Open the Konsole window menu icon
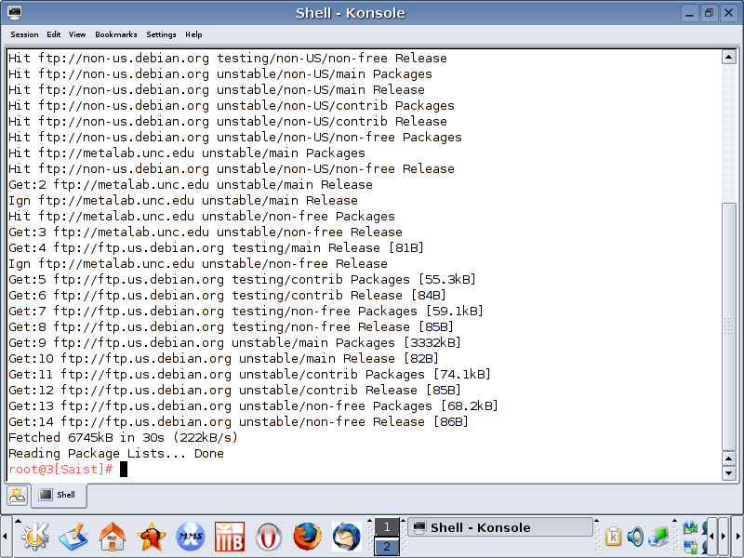744x558 pixels. (12, 12)
